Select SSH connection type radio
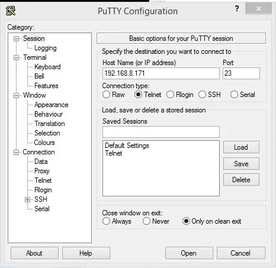Screen dimensions: 276x268 tap(202, 95)
